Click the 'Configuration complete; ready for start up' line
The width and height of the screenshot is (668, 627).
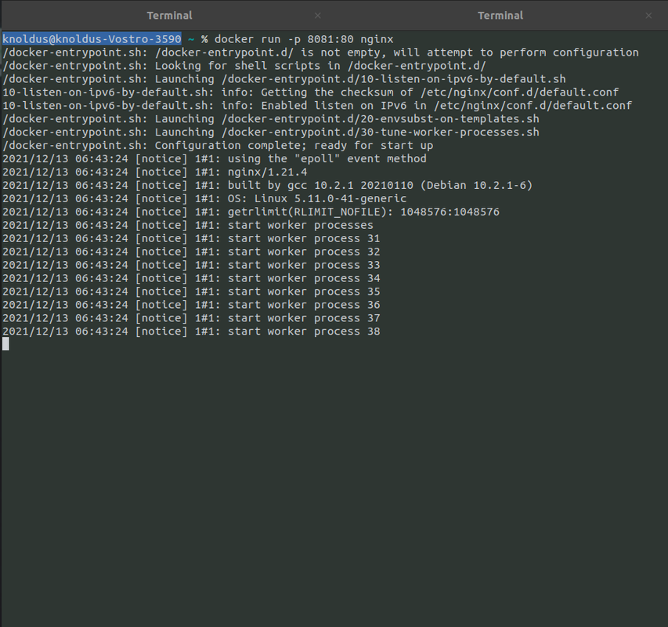(218, 145)
